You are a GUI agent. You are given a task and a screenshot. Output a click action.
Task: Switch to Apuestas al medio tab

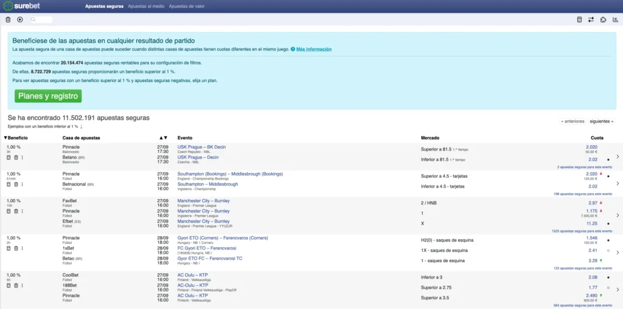(x=145, y=6)
